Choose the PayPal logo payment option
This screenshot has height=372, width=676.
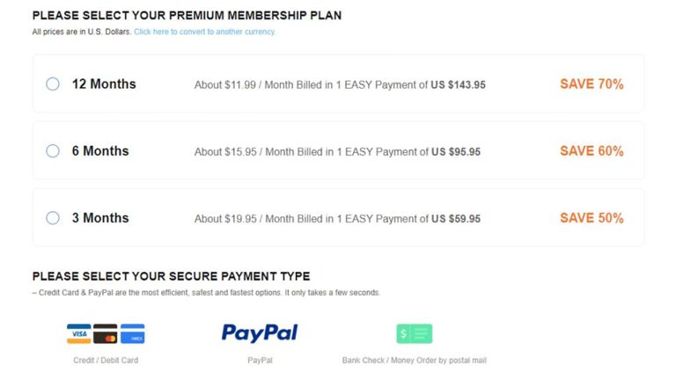point(260,332)
